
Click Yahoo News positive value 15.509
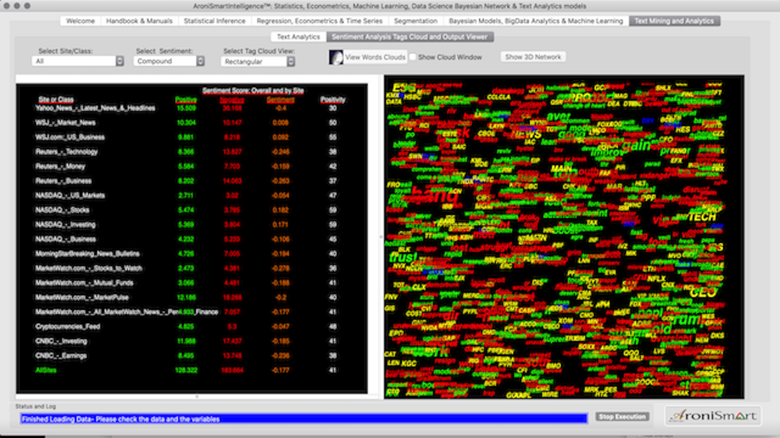point(186,108)
